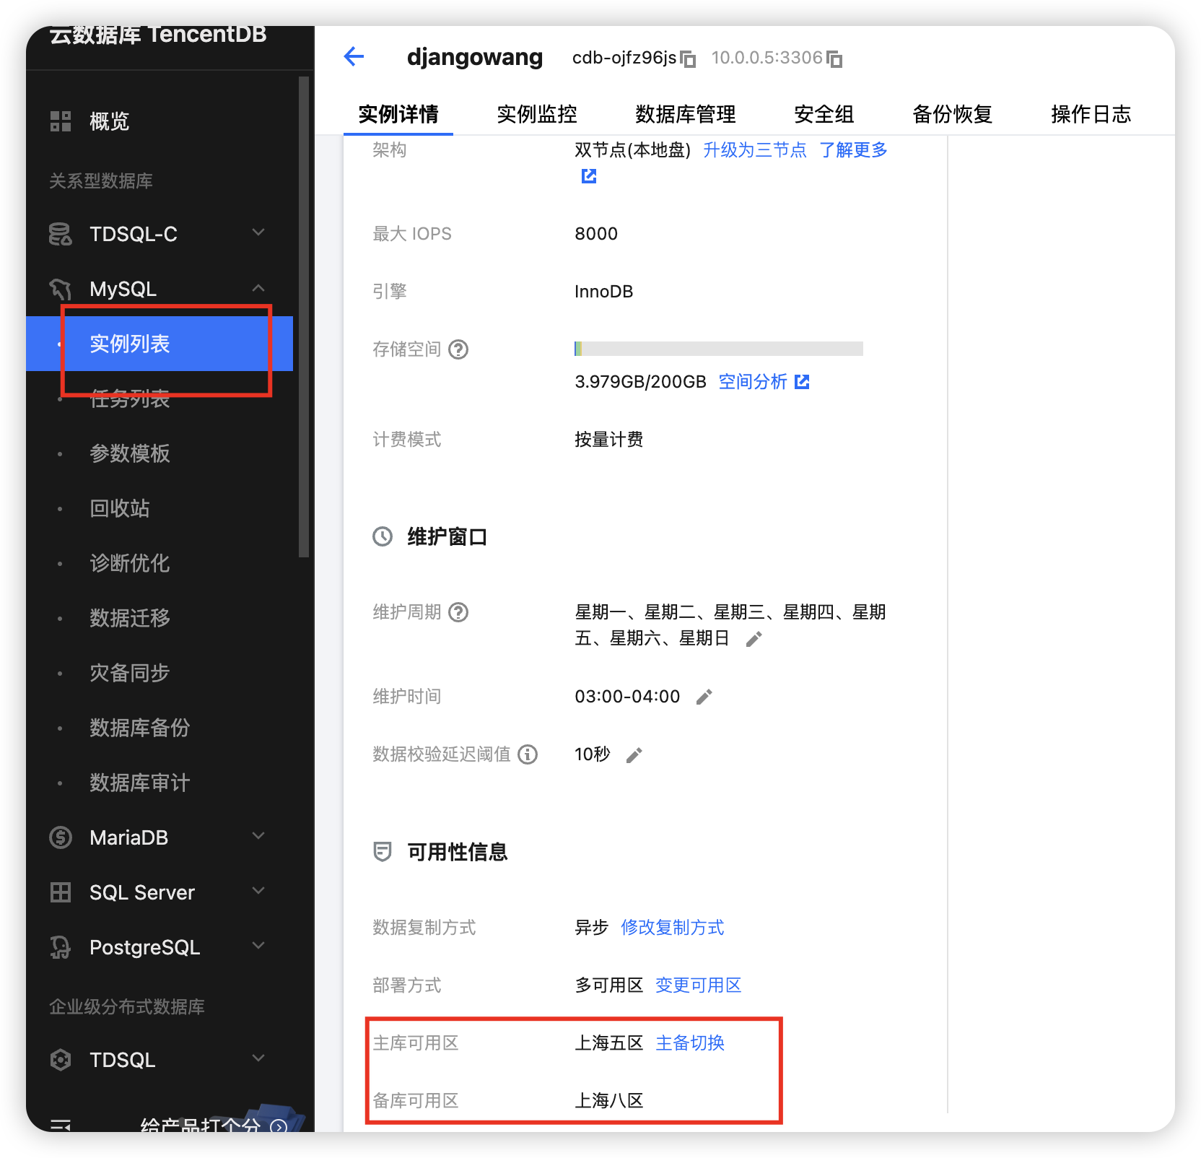Screen dimensions: 1201x1158
Task: Open the external link icon beside 空间分析
Action: [x=802, y=381]
